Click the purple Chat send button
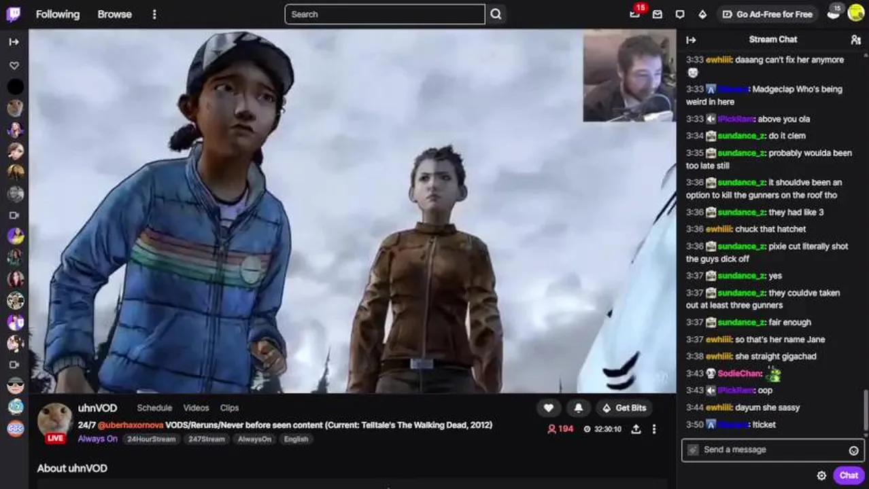 [849, 475]
